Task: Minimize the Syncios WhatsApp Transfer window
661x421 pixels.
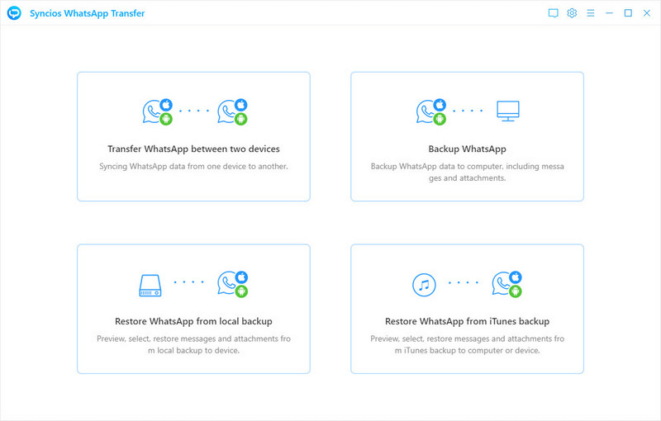Action: pos(610,13)
